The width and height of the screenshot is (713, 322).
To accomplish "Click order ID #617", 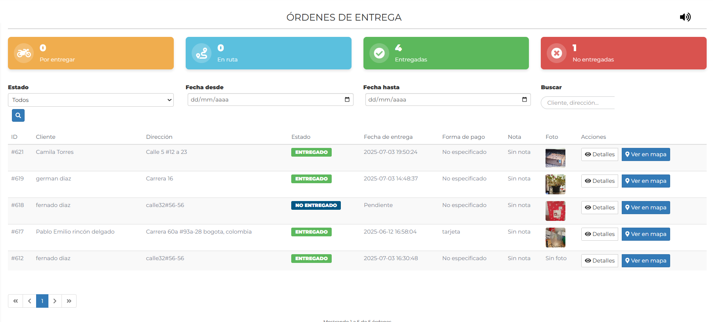I will click(x=17, y=232).
